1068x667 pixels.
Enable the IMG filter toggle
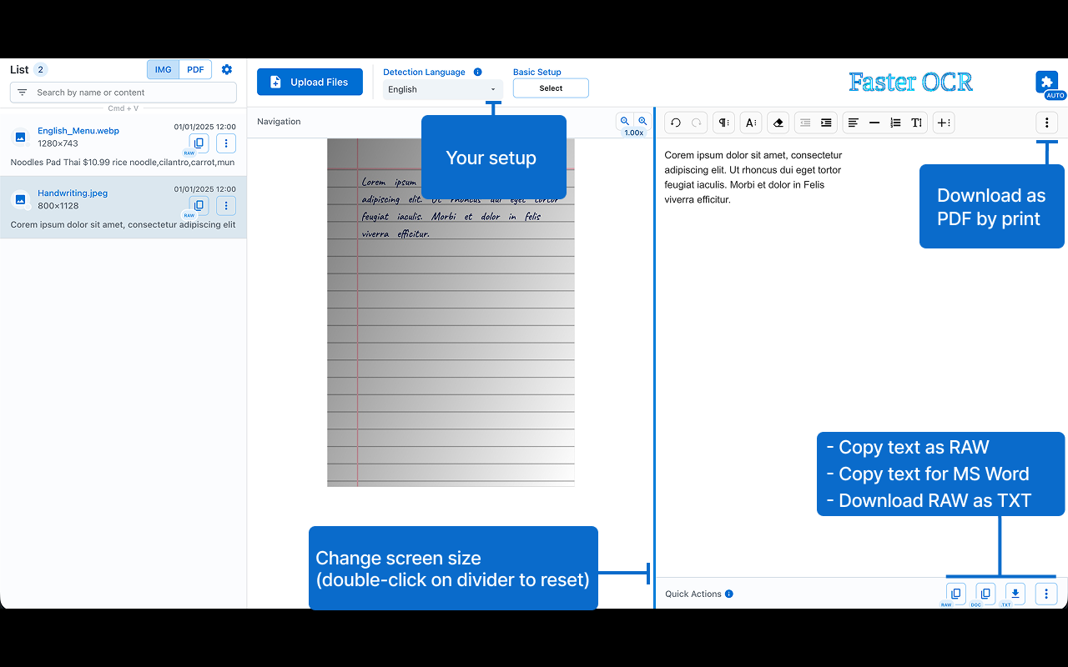click(163, 69)
